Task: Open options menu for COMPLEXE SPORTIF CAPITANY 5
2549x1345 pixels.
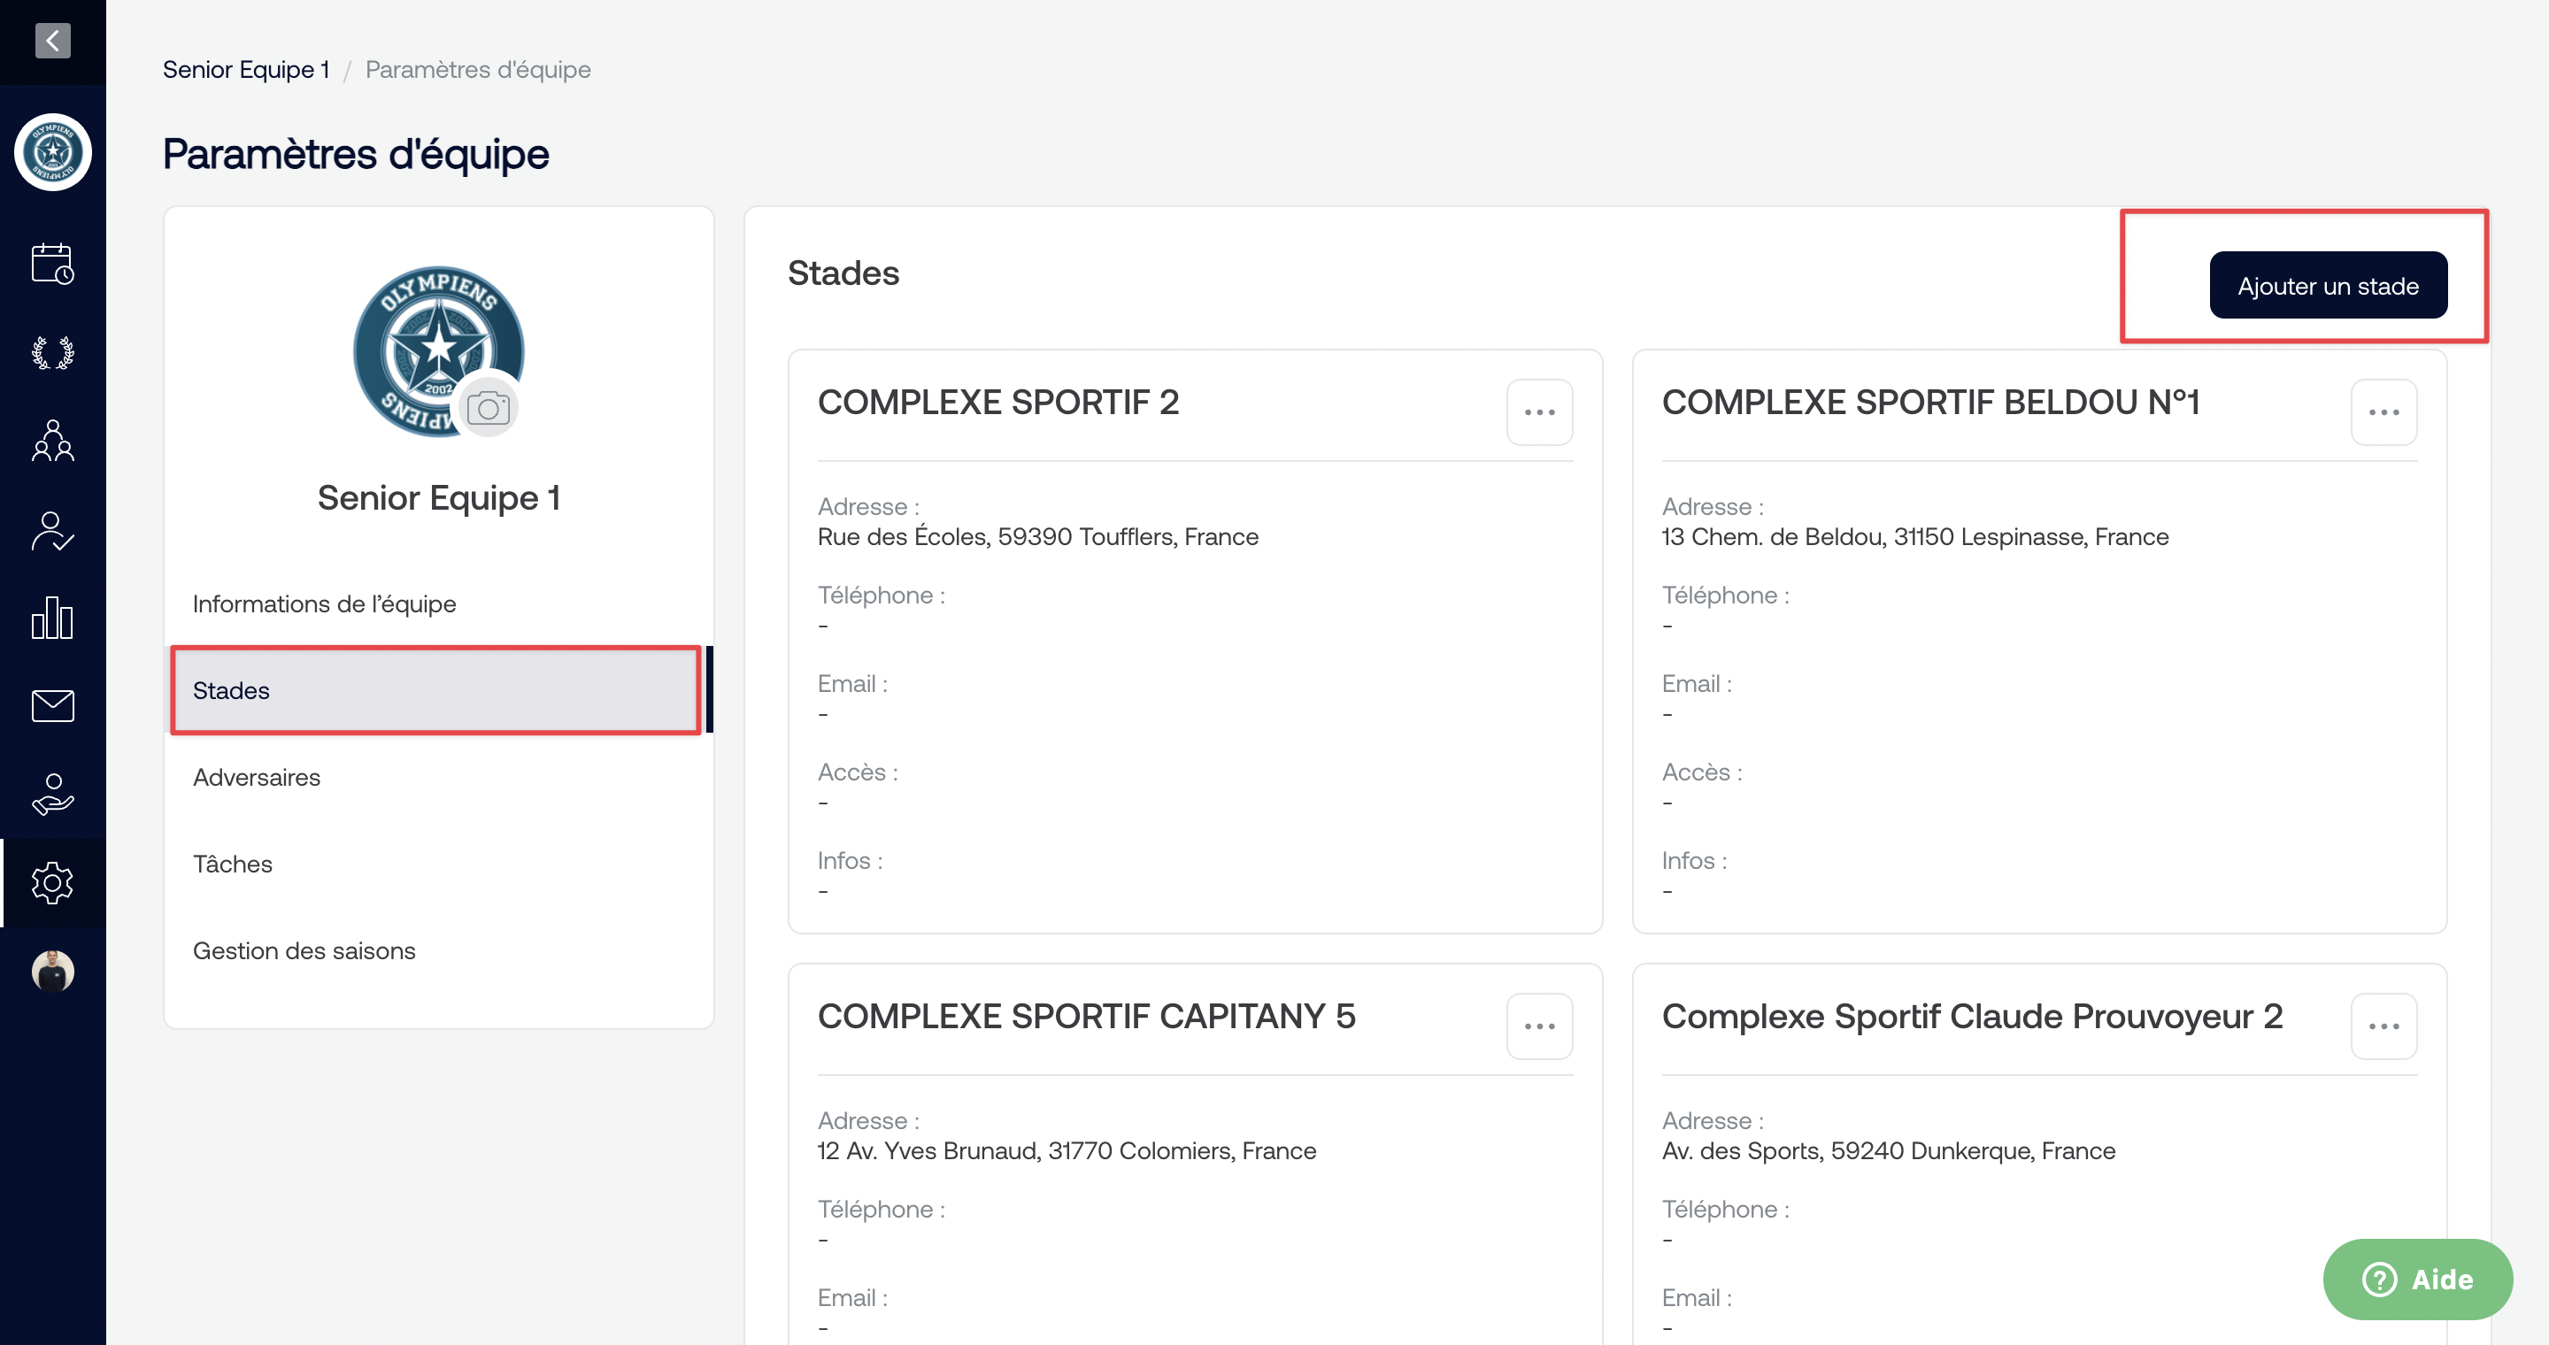Action: pyautogui.click(x=1539, y=1026)
